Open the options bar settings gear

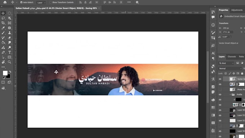pyautogui.click(x=137, y=3)
